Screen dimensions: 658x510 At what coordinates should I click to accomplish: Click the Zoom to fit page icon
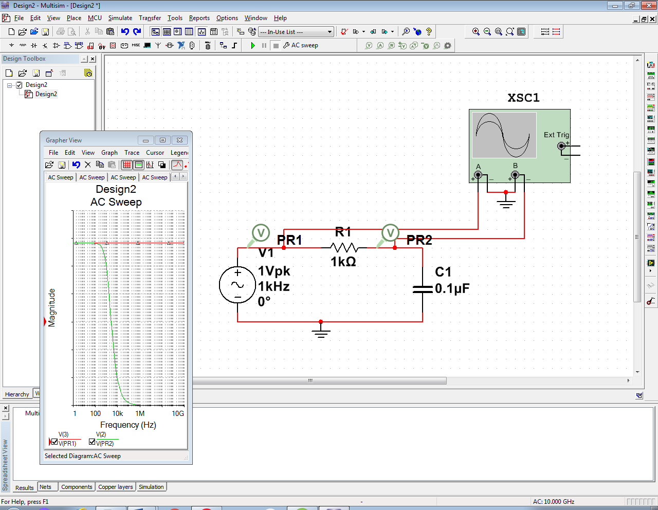point(510,32)
